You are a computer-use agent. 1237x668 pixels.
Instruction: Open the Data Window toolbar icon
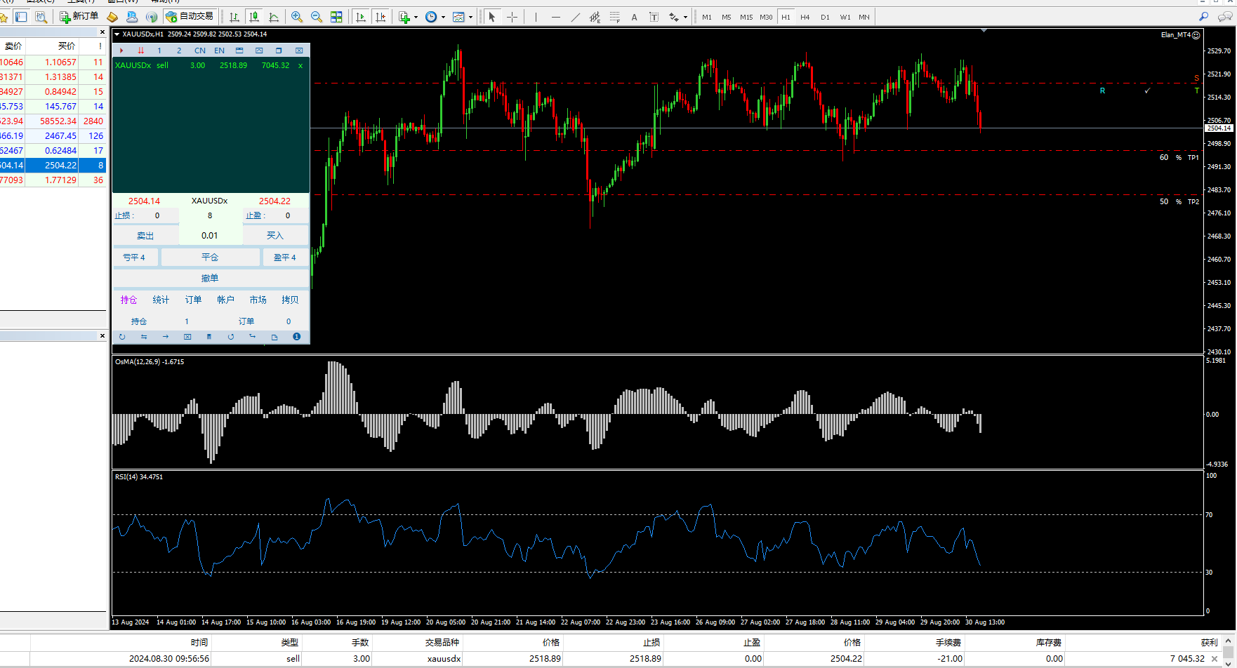pyautogui.click(x=41, y=17)
